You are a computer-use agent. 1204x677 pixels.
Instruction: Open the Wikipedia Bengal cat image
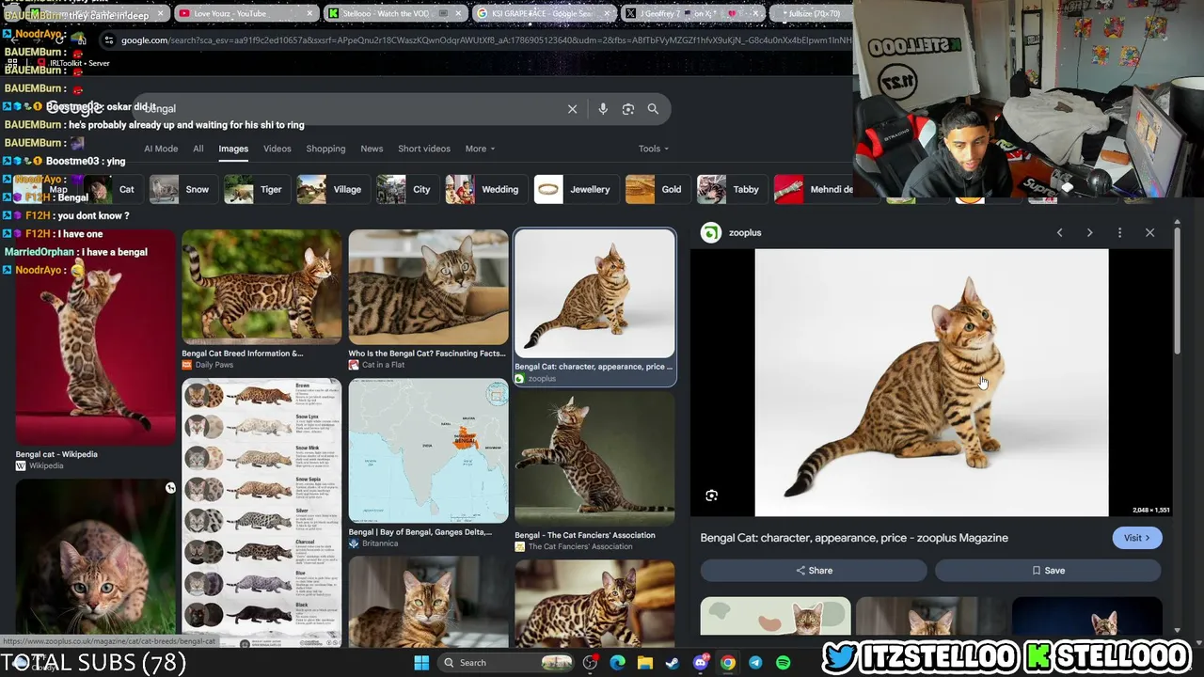95,337
